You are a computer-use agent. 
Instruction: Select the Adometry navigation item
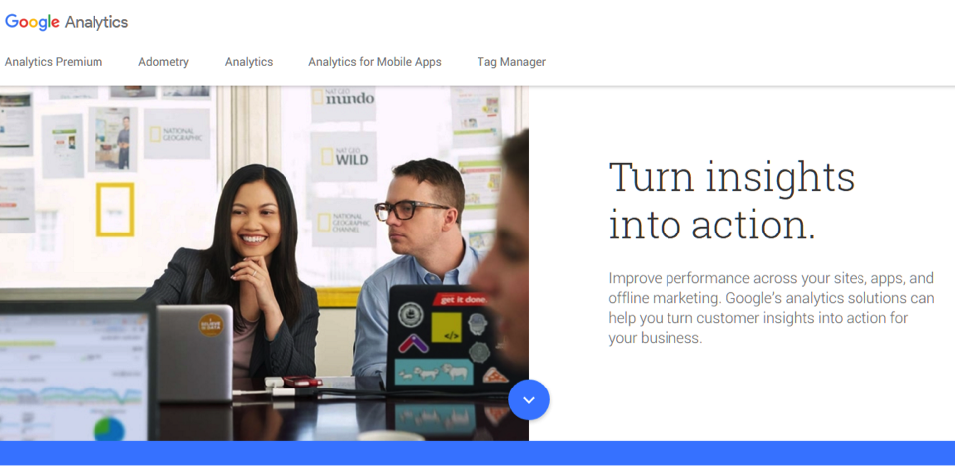pos(163,62)
